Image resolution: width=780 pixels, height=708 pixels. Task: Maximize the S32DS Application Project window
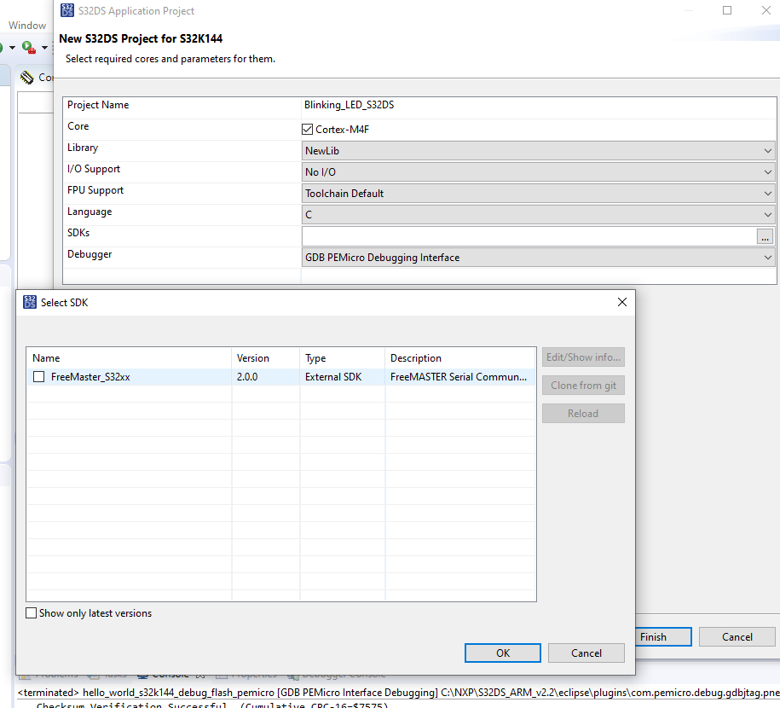[727, 10]
